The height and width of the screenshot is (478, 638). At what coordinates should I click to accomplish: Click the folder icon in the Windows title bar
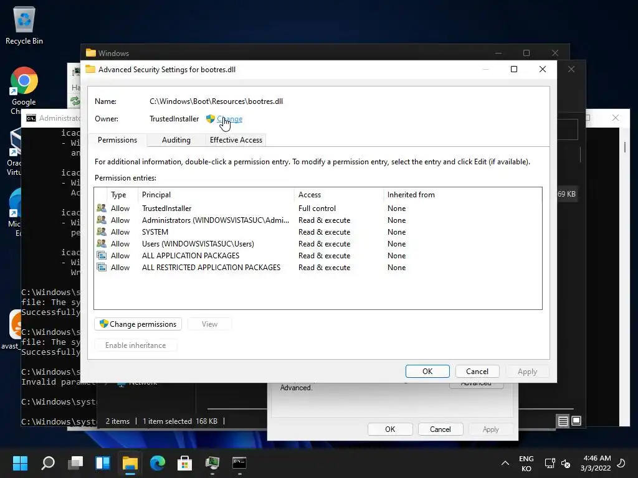click(91, 53)
